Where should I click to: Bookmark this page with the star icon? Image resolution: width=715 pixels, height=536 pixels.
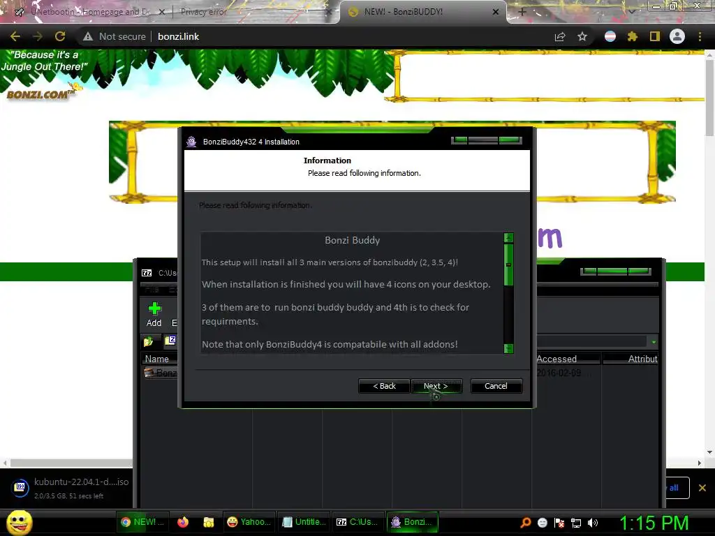tap(582, 36)
